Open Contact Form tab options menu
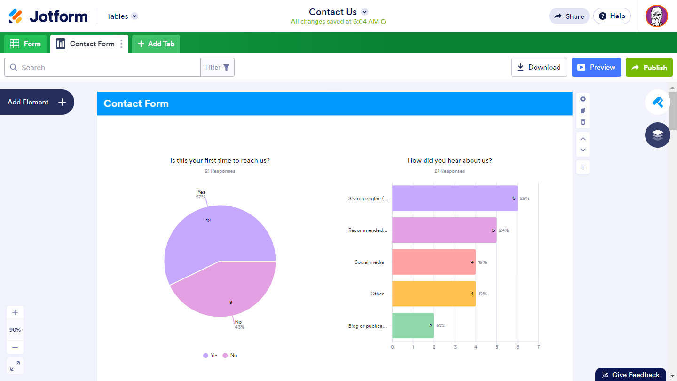This screenshot has width=677, height=381. pyautogui.click(x=121, y=44)
